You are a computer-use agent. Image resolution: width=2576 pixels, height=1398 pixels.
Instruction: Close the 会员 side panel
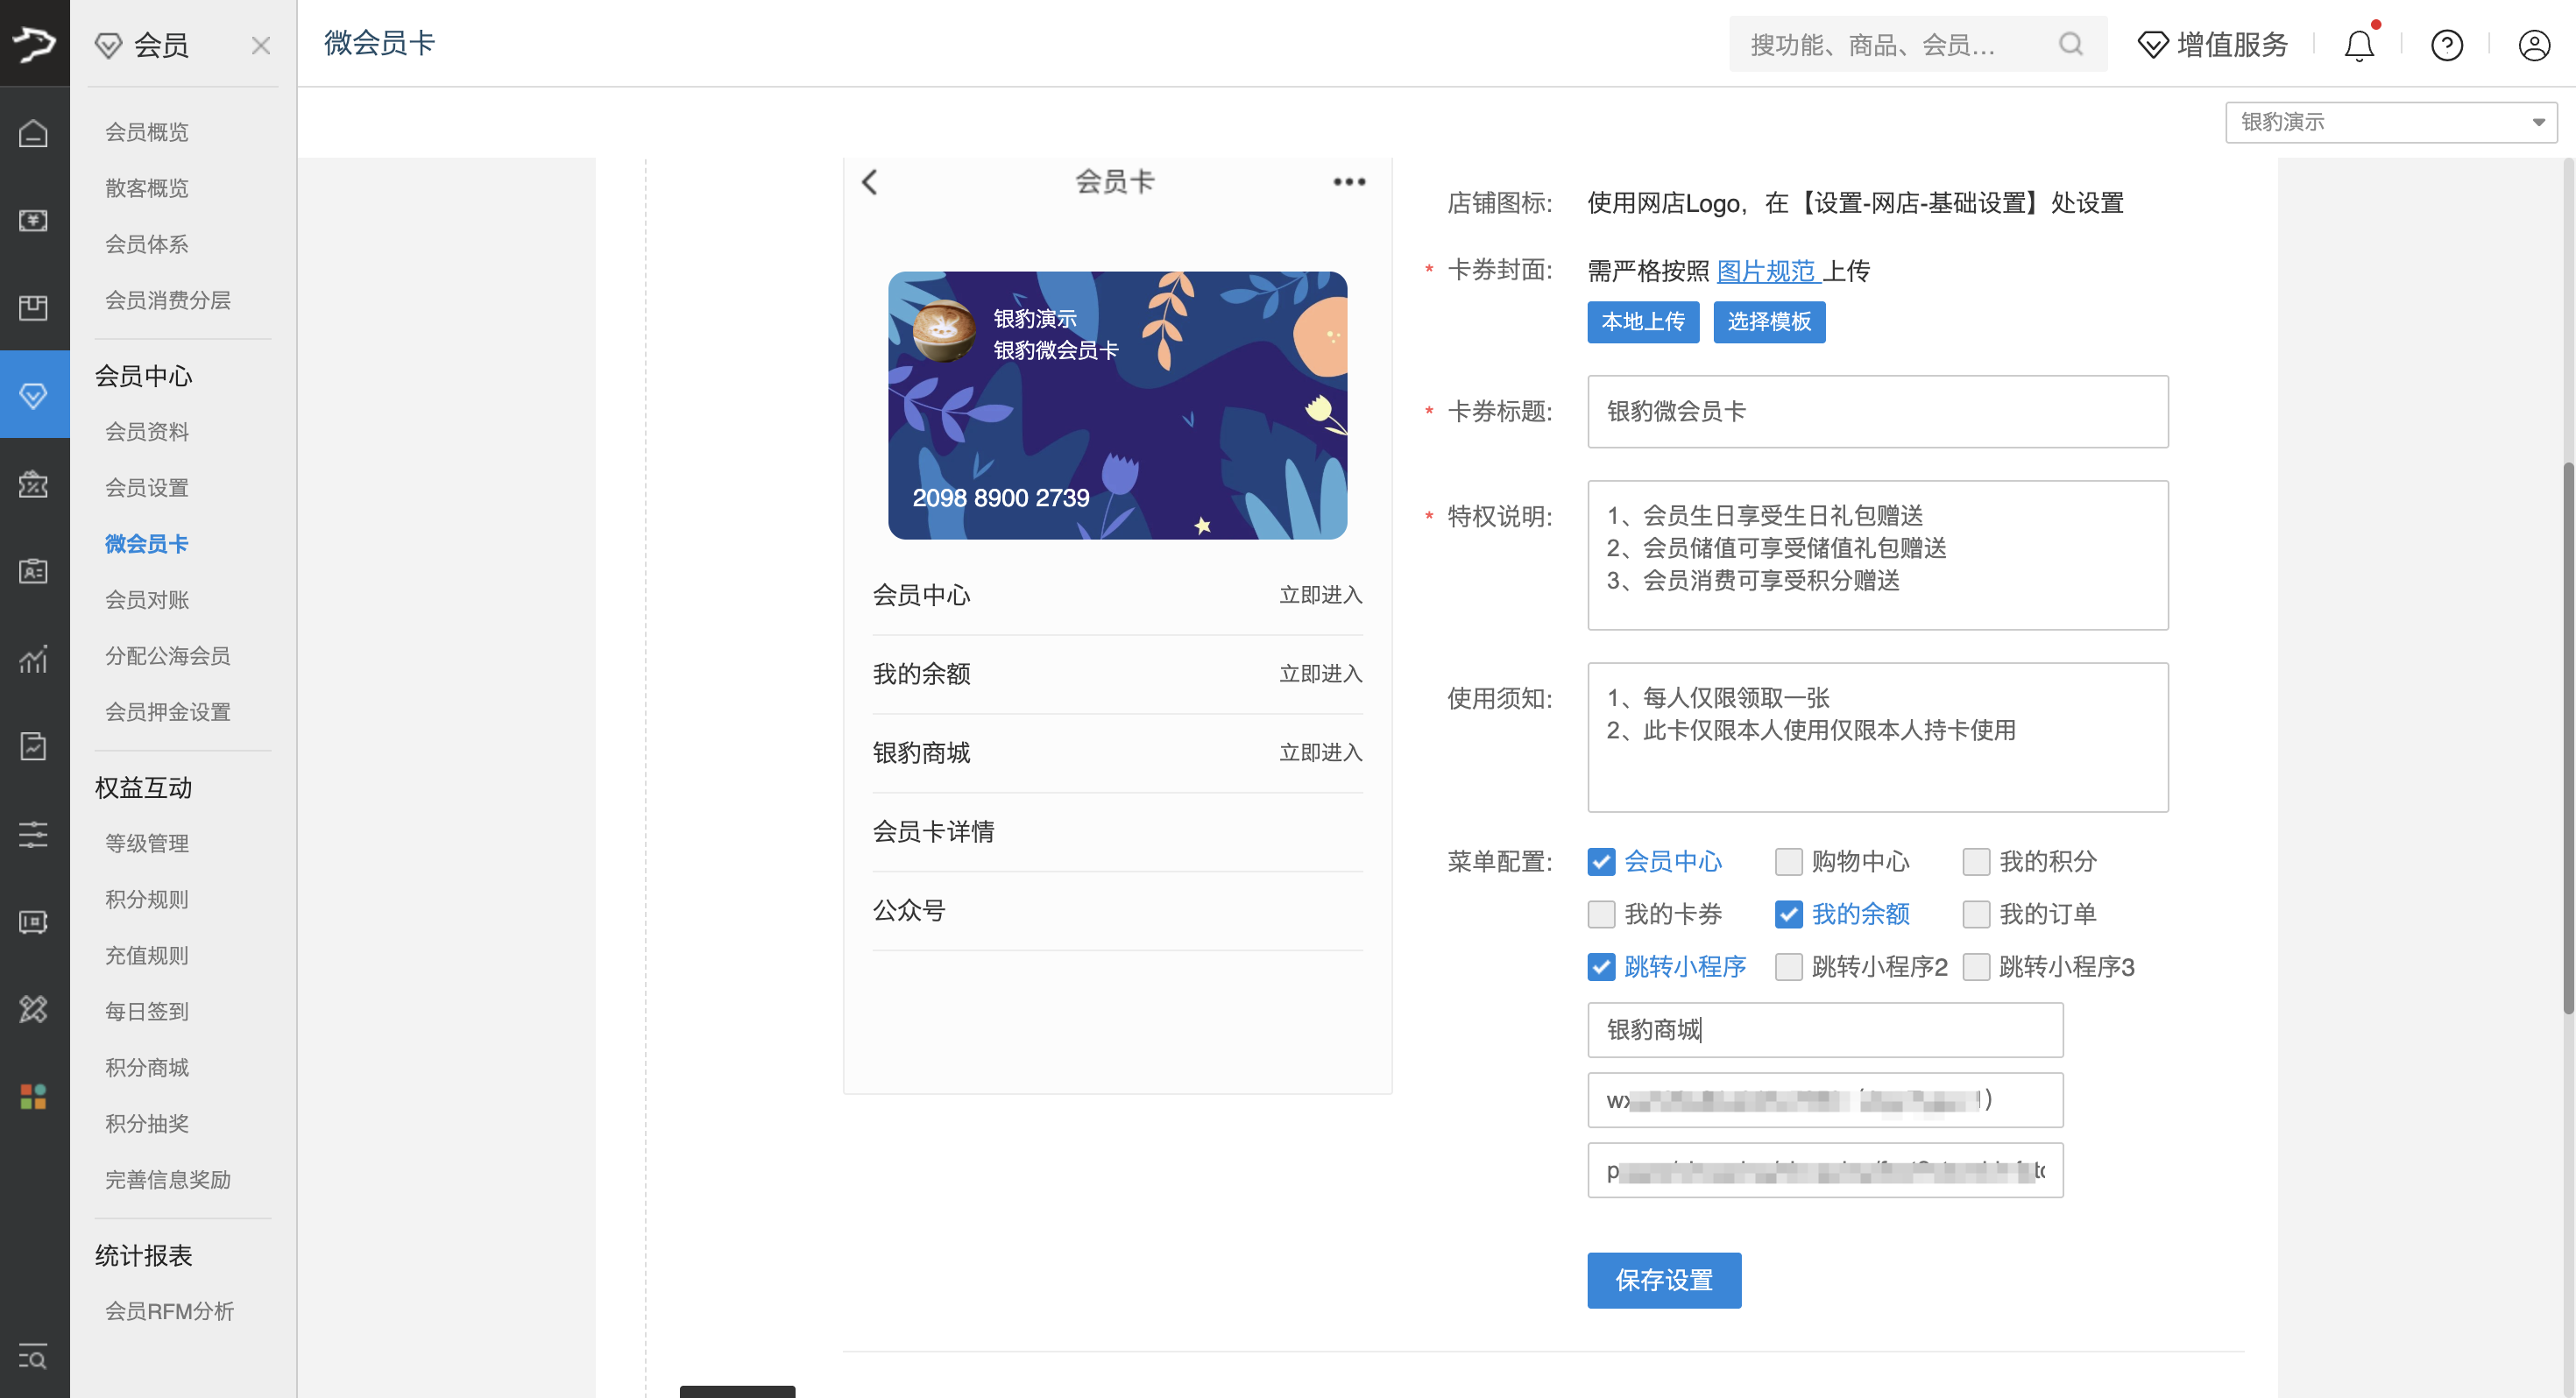click(261, 45)
